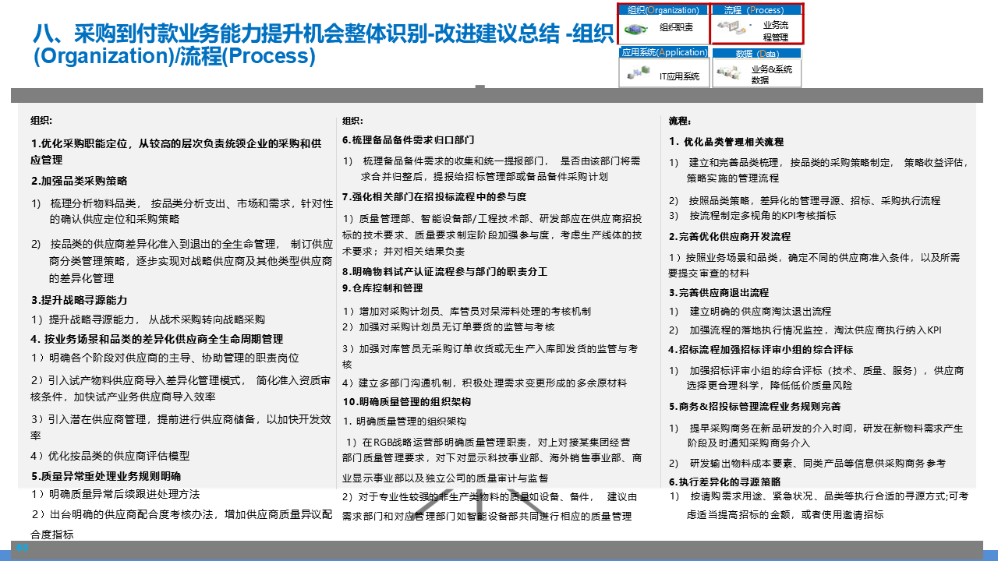This screenshot has height=561, width=998.
Task: Click heading 6.执行差异化的寻源策略
Action: tap(724, 481)
